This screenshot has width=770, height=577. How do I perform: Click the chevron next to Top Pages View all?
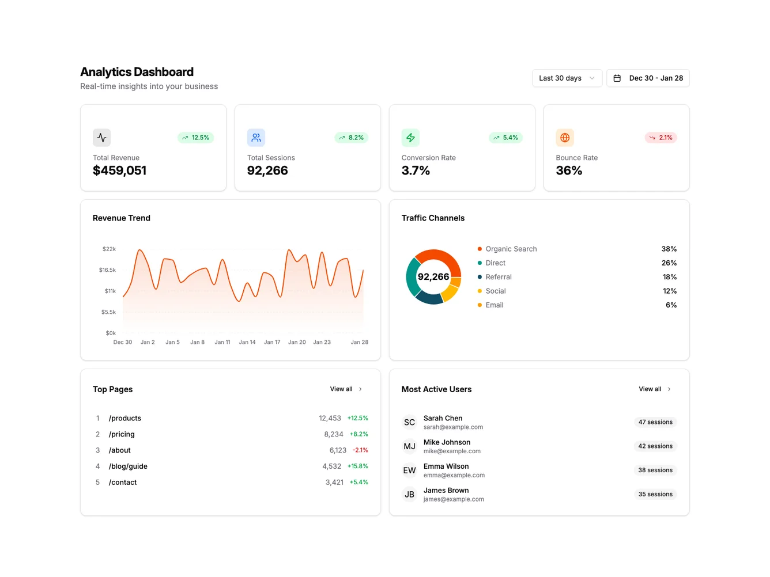(x=360, y=389)
